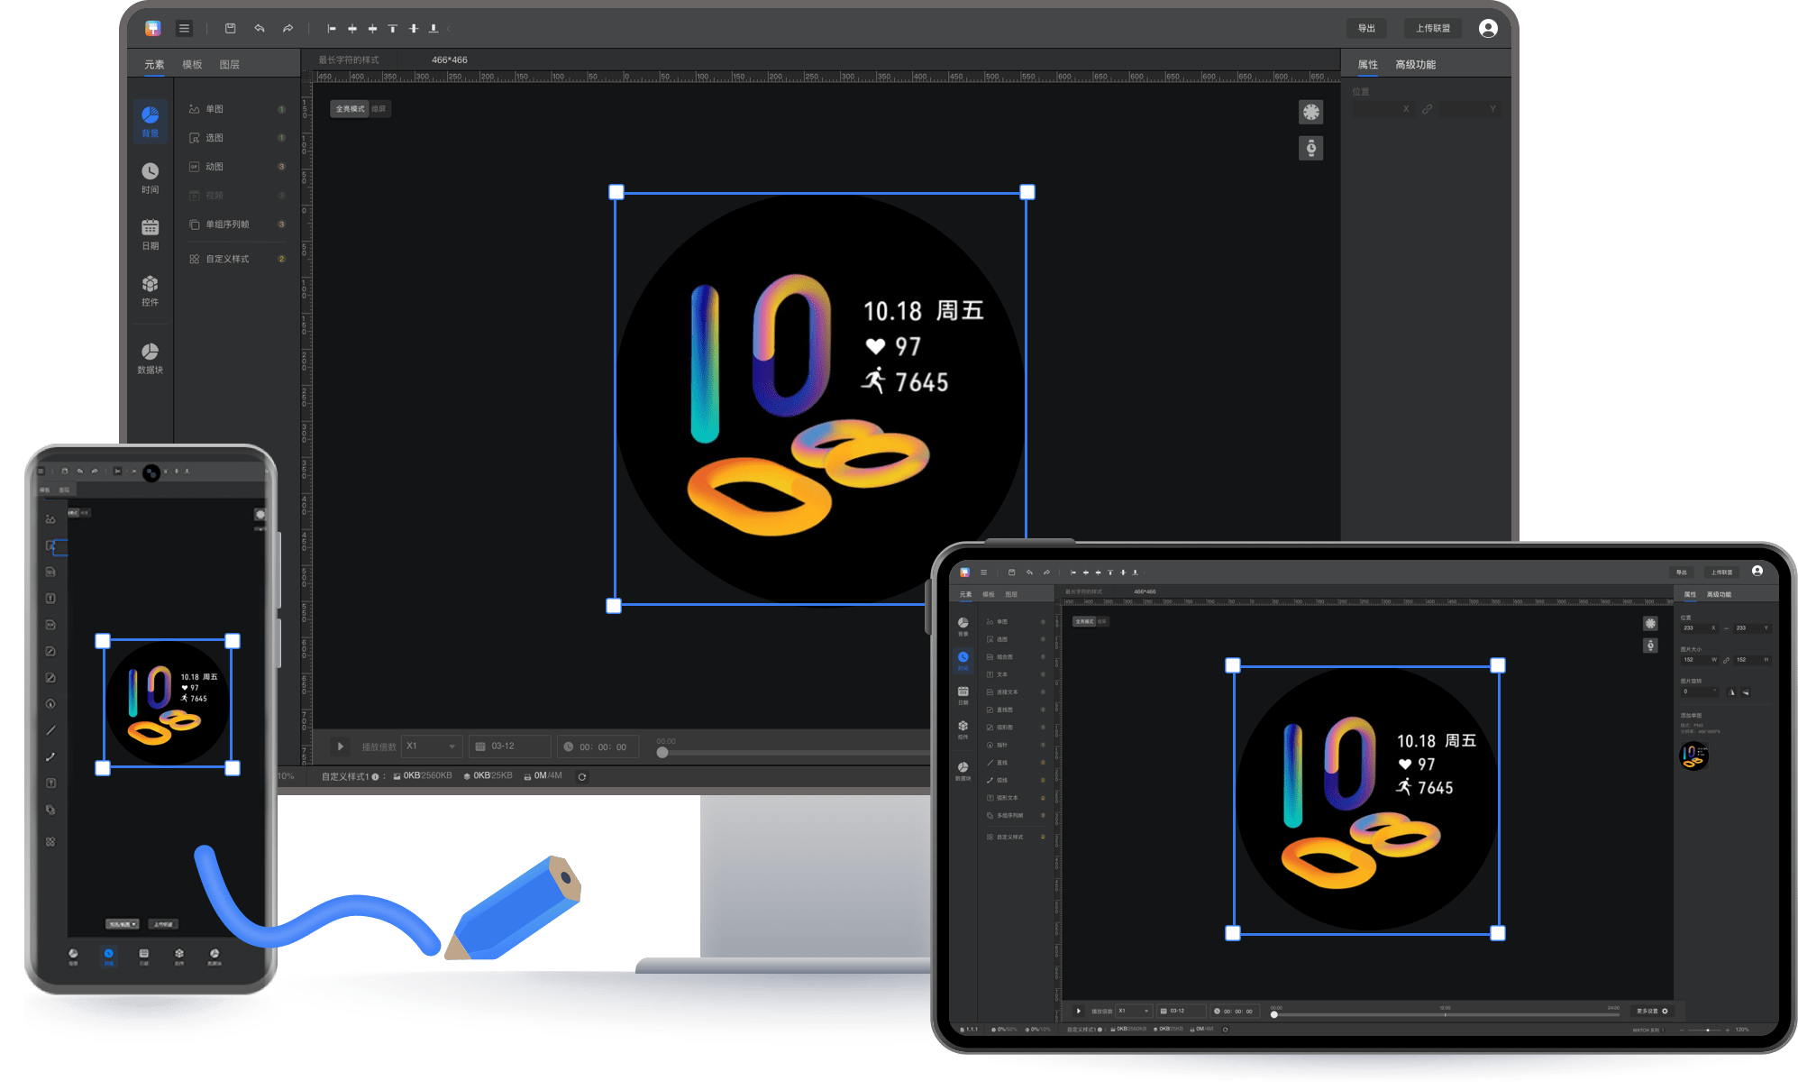Toggle the X/Y link icon in 位置 section
Screen dimensions: 1798x1090
[1428, 108]
